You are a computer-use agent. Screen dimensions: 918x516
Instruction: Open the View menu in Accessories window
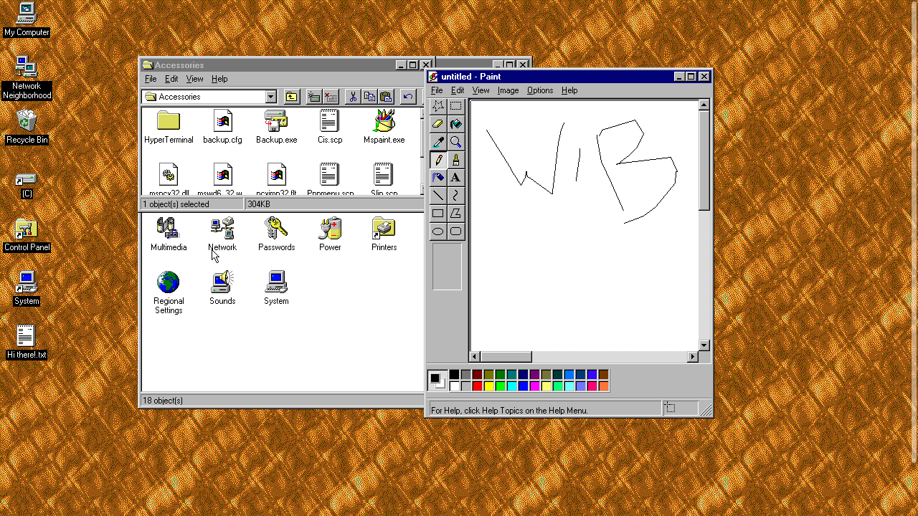194,79
